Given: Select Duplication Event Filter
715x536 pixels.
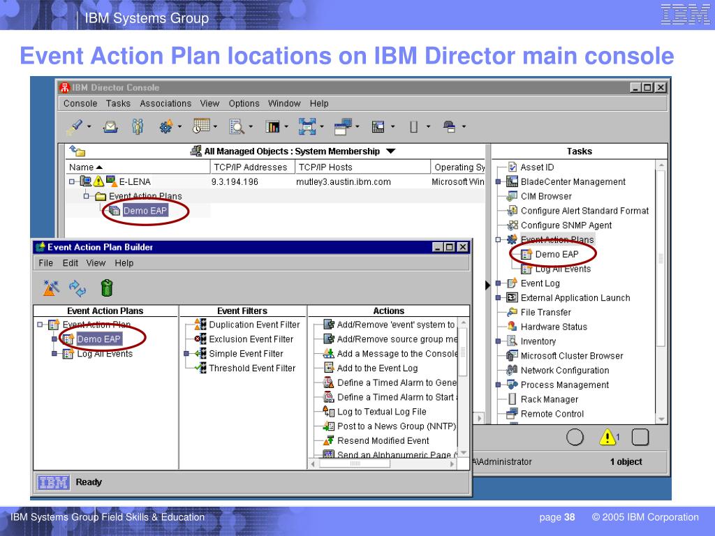Looking at the screenshot, I should pos(254,325).
